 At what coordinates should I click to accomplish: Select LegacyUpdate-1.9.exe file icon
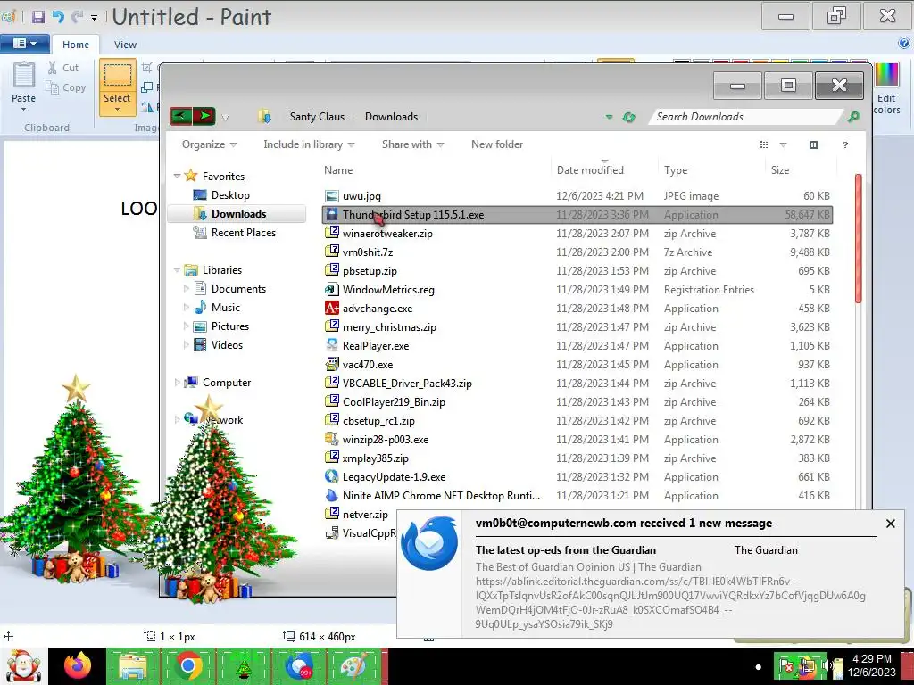coord(332,476)
